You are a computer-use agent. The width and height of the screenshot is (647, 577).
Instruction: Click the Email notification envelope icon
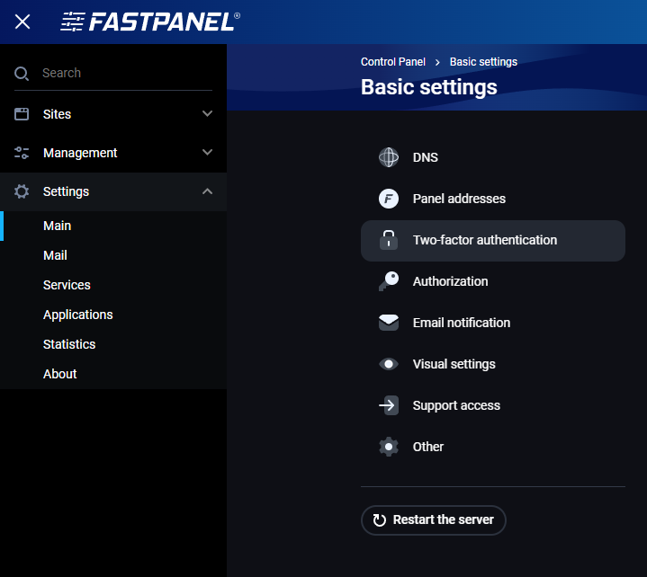tap(388, 323)
